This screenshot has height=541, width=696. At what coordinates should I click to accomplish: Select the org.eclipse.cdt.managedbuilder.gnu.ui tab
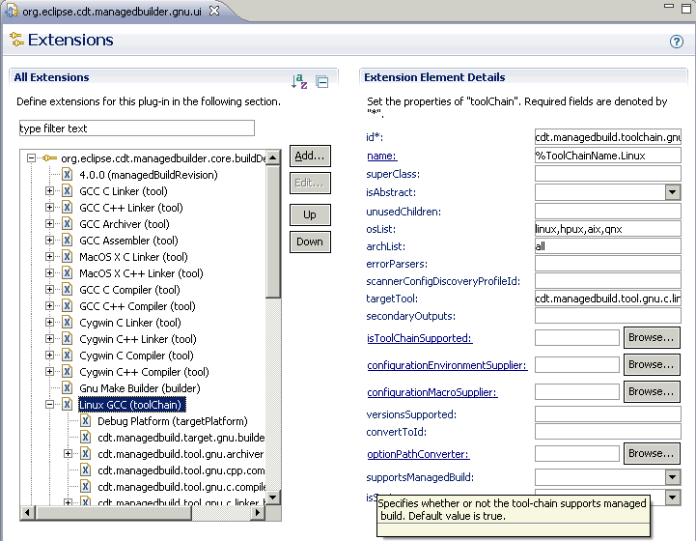pos(112,11)
